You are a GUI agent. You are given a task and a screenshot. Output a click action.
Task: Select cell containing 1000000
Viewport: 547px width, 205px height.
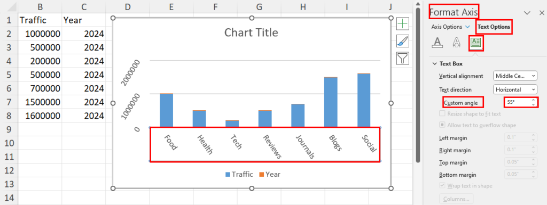click(x=40, y=34)
